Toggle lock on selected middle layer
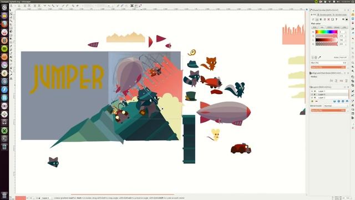The height and width of the screenshot is (200, 355). (x=315, y=94)
